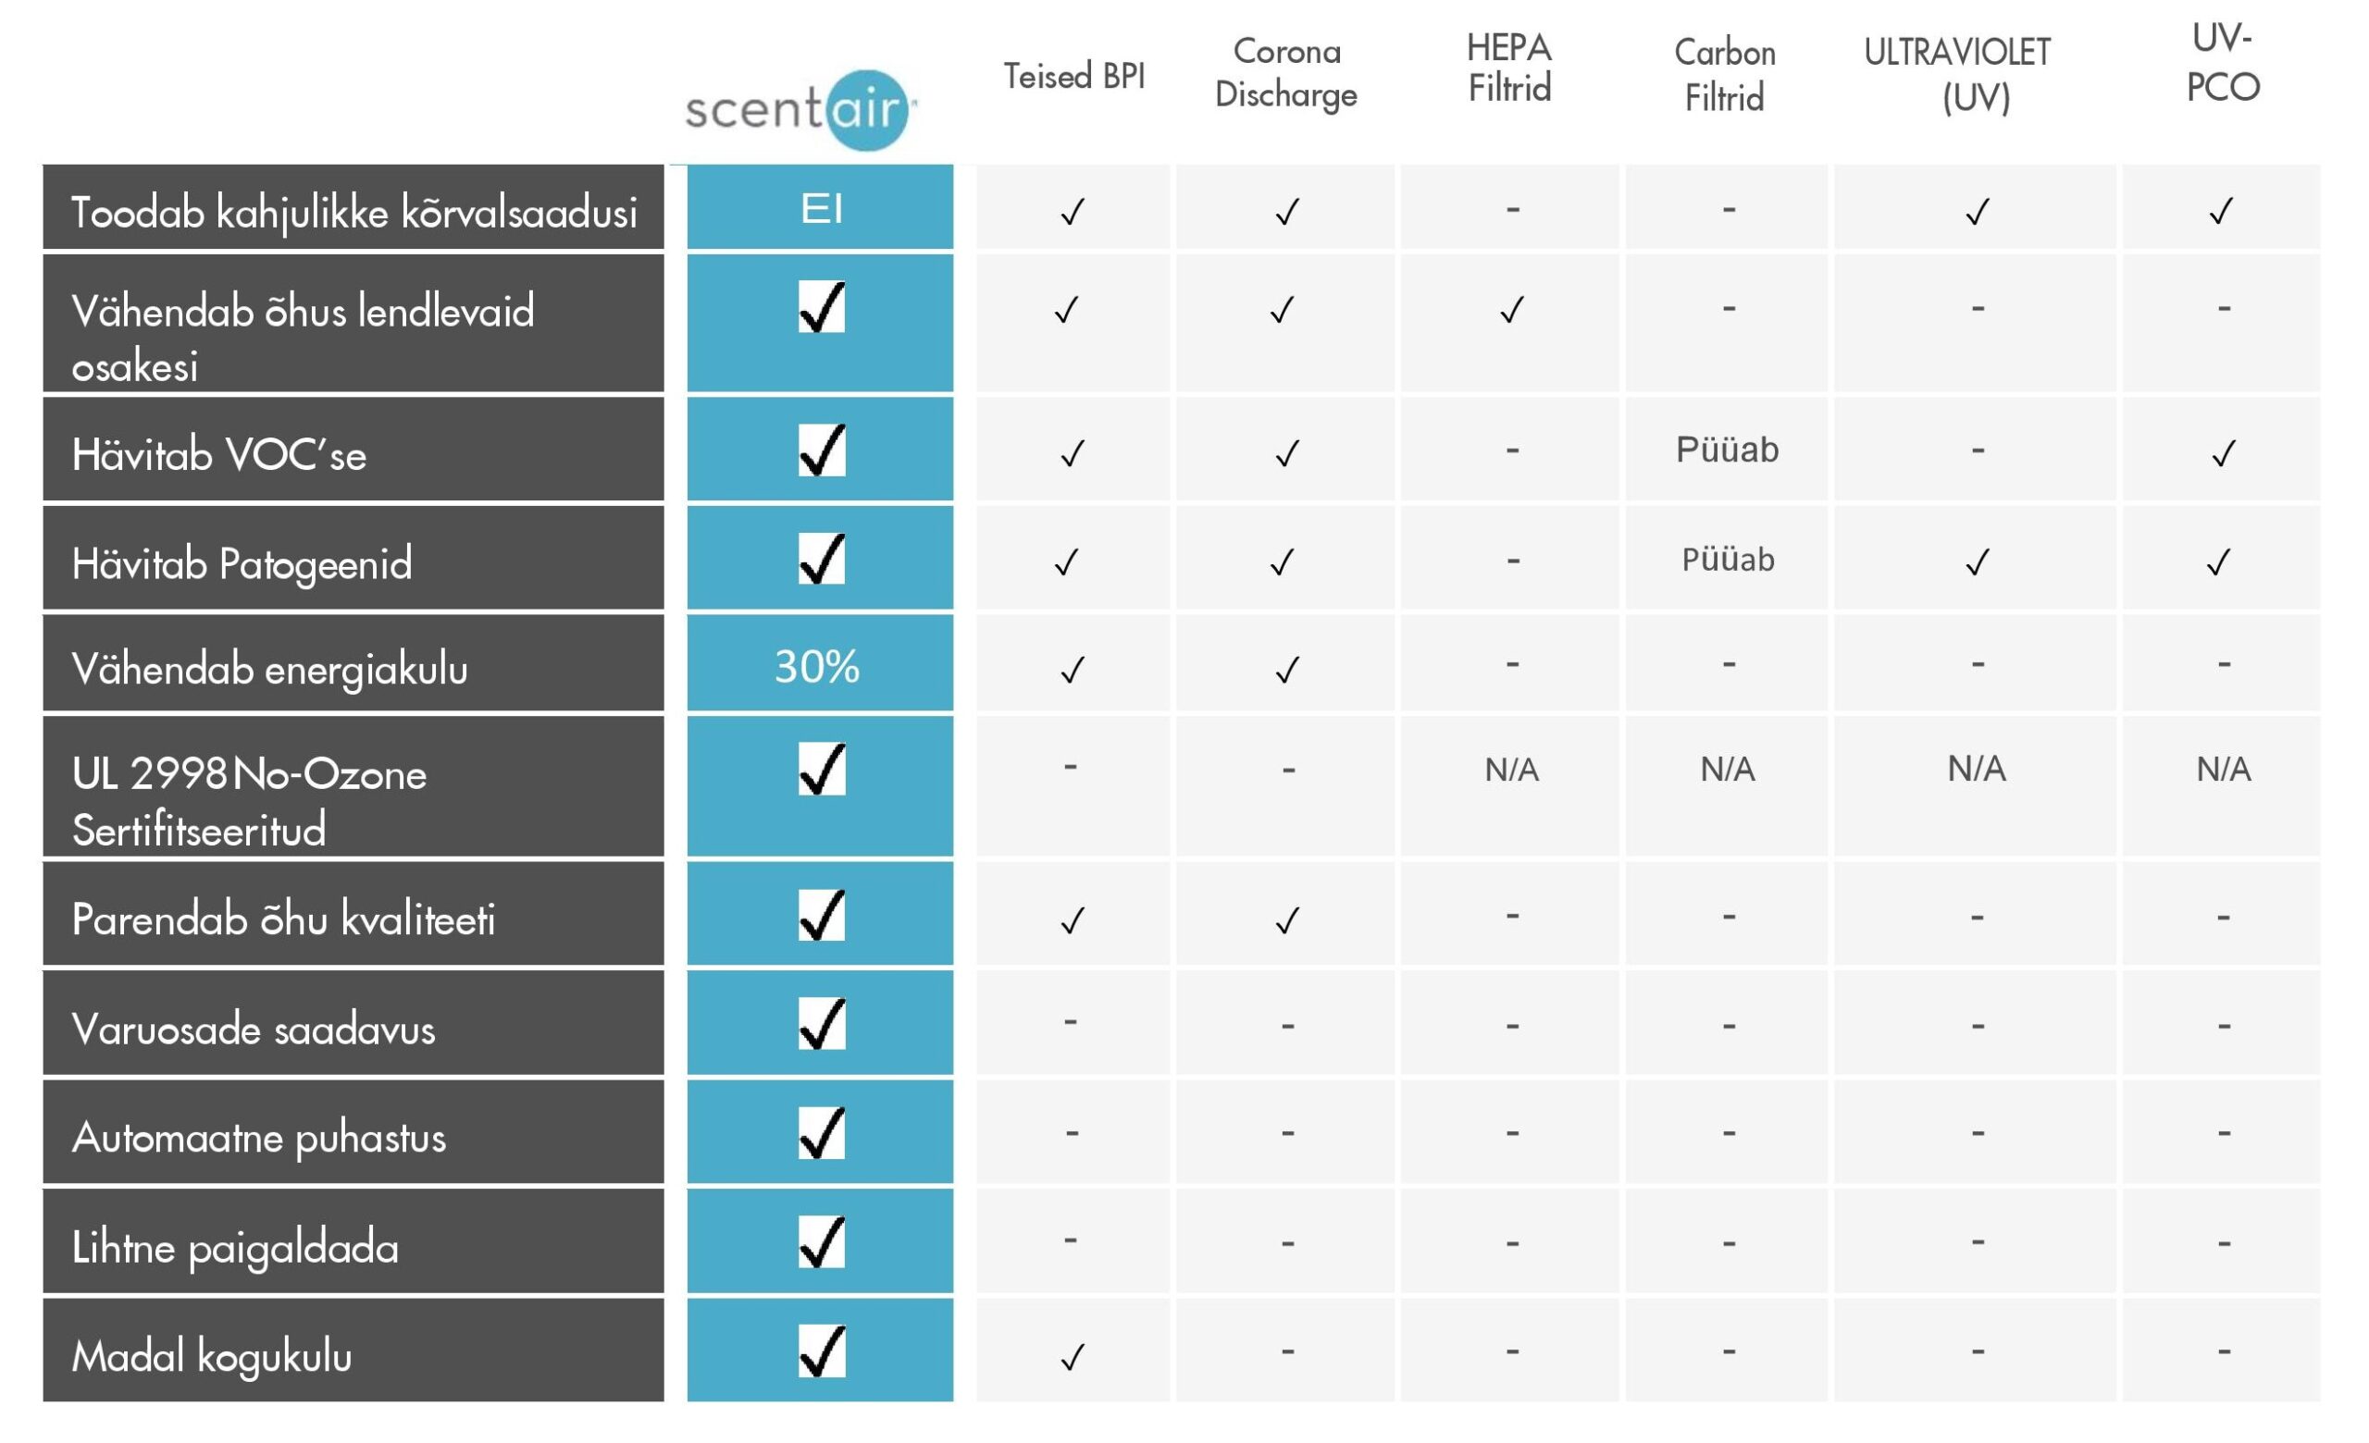Click the Carbon Filtrid column header
Viewport: 2369px width, 1443px height.
[1725, 75]
